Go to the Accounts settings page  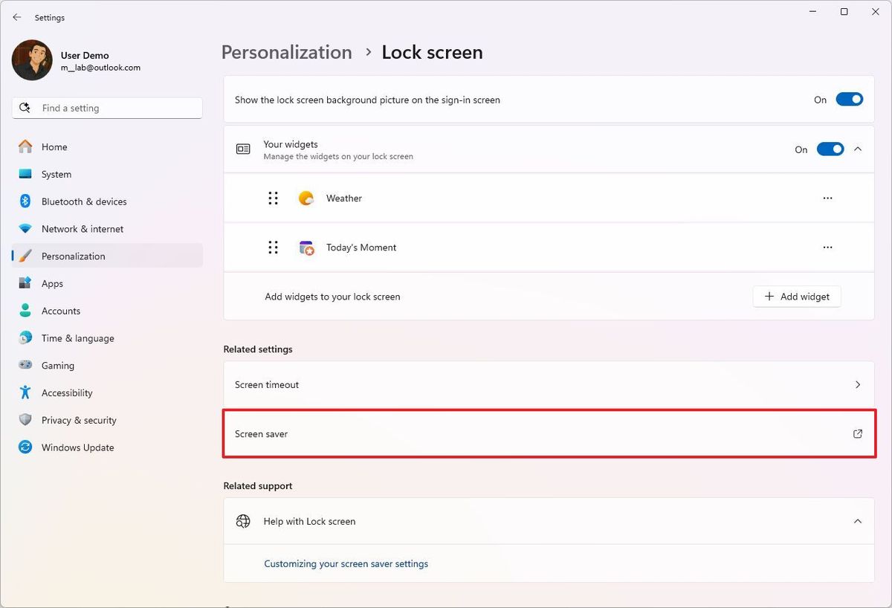pos(60,311)
